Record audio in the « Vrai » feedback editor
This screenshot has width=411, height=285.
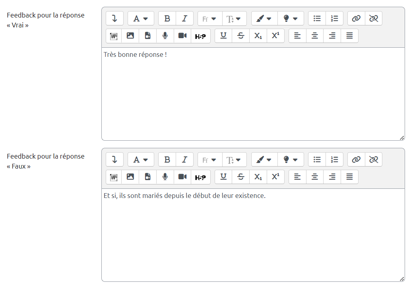tap(165, 36)
